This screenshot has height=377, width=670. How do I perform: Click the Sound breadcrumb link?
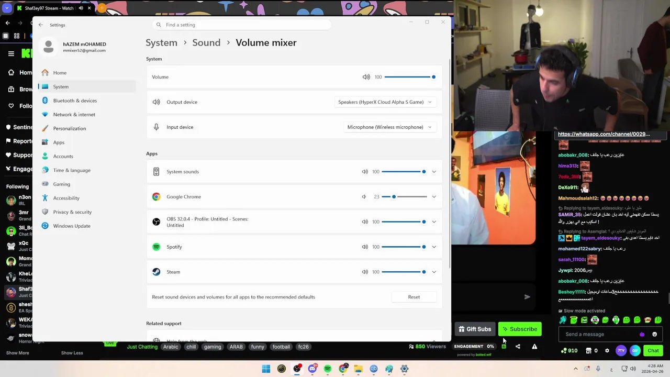[x=206, y=43]
